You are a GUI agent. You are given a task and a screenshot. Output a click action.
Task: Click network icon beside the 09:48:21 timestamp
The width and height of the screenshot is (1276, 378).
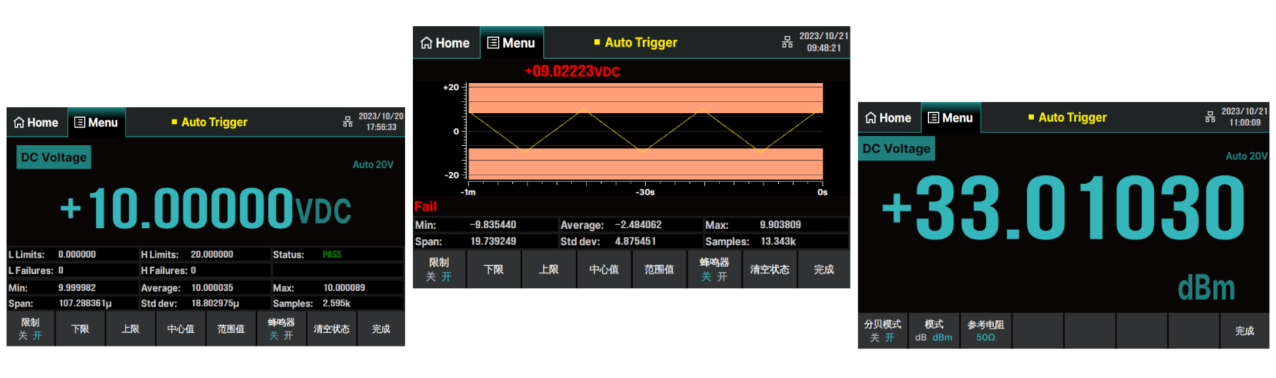click(x=787, y=43)
